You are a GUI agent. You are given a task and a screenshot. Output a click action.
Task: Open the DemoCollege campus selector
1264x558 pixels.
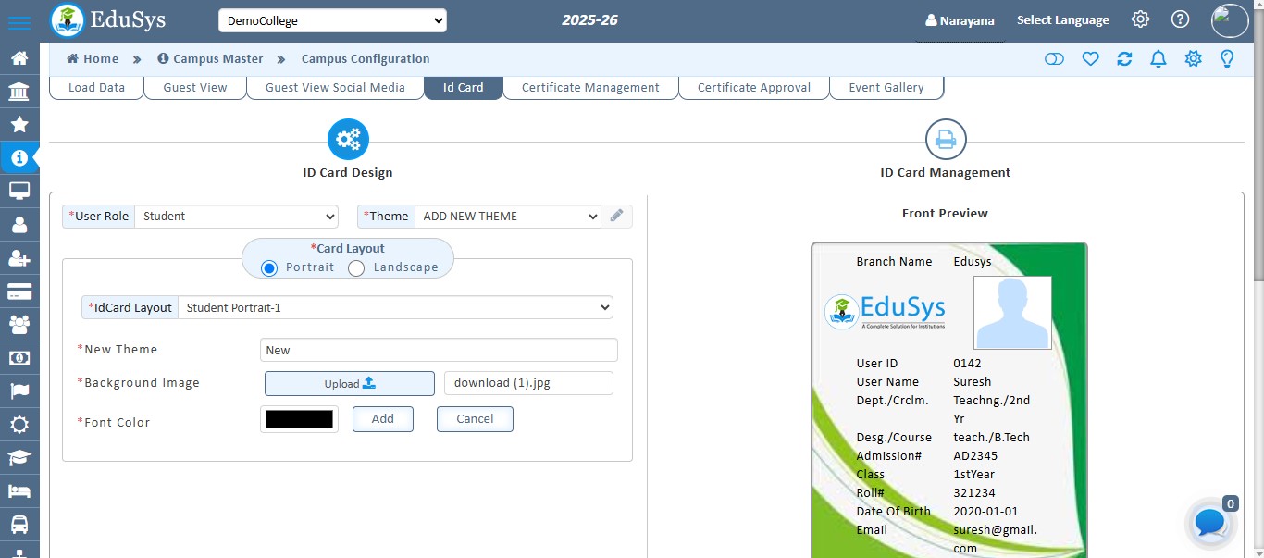click(x=332, y=20)
